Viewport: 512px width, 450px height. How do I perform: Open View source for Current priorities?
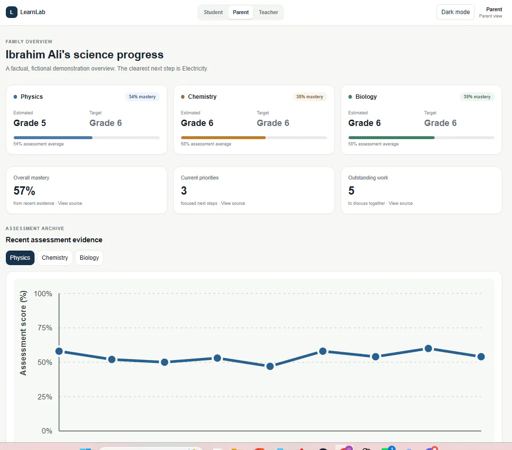(233, 203)
